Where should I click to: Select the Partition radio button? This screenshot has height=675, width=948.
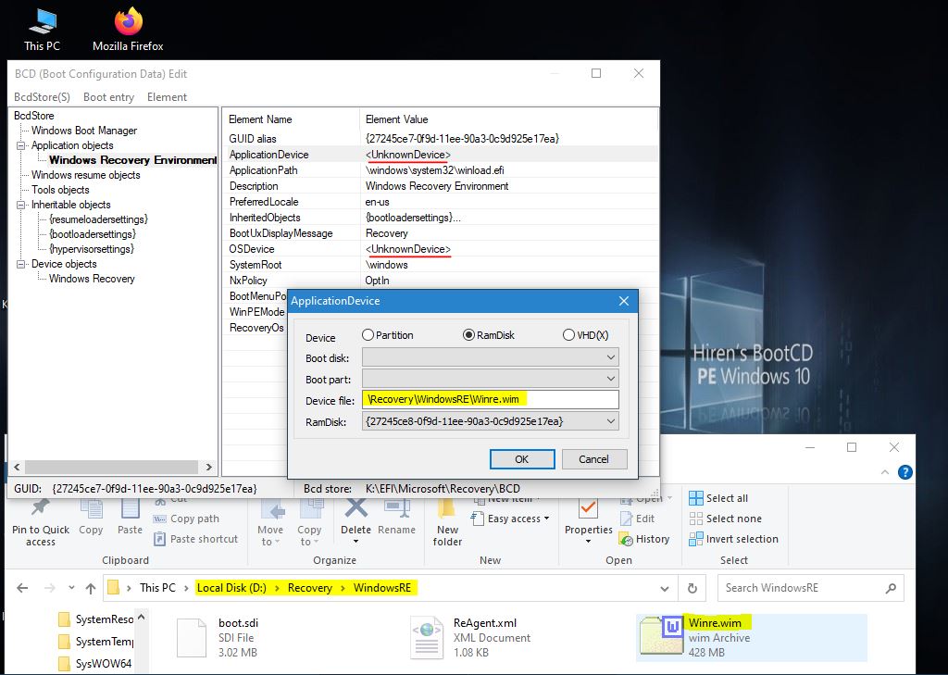(x=368, y=335)
